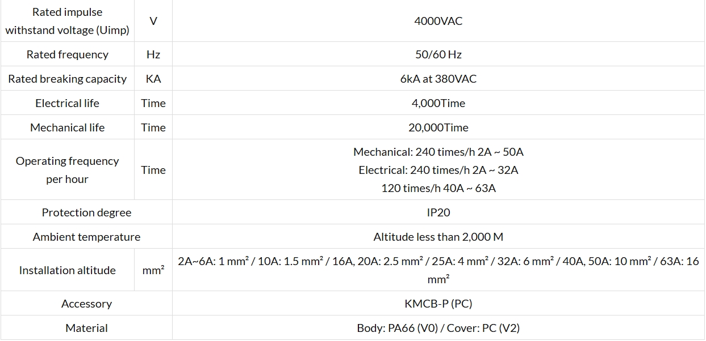706x341 pixels.
Task: Click the '120 times/h 40A ~ 63A' text
Action: [x=438, y=188]
